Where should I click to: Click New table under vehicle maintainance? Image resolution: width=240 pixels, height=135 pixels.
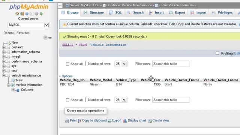click(x=19, y=80)
